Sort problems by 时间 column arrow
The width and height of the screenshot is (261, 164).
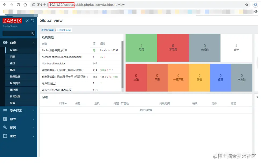point(66,104)
